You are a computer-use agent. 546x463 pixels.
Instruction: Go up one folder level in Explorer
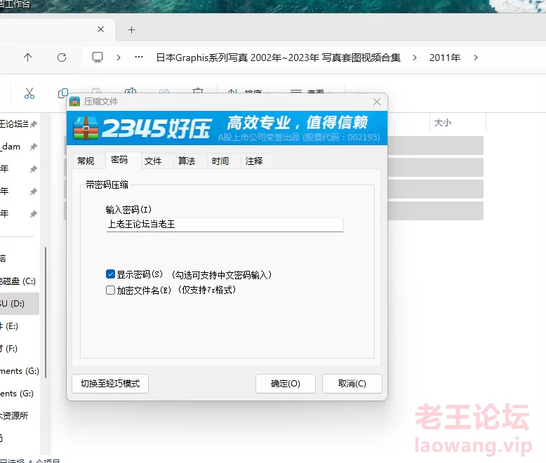point(28,58)
